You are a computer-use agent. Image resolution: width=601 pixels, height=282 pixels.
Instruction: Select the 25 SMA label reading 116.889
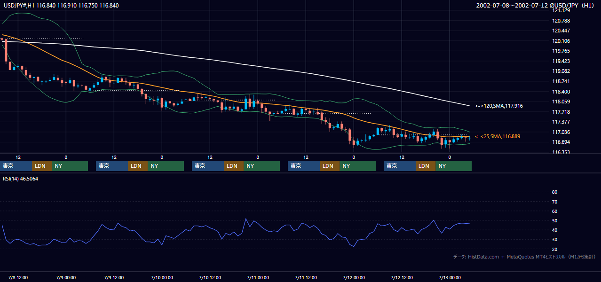point(498,136)
